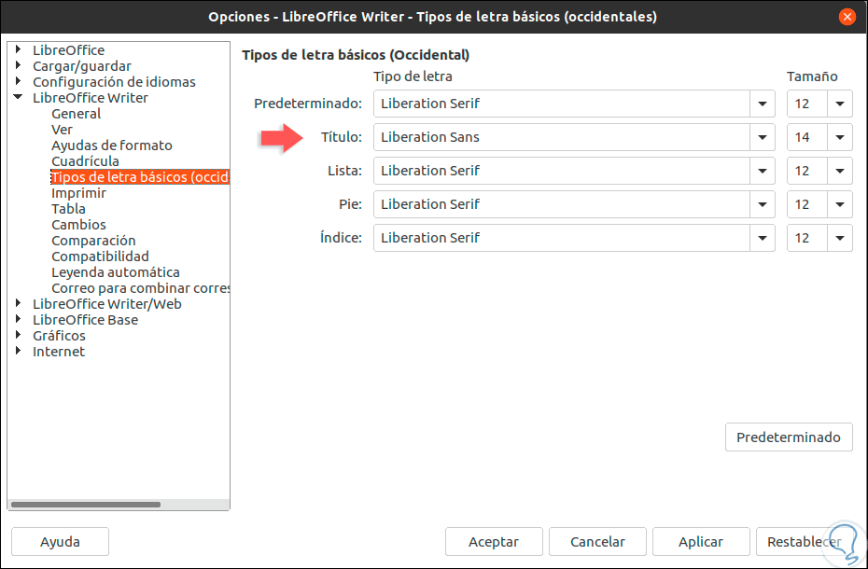
Task: Select the Ver tree item
Action: (x=62, y=130)
